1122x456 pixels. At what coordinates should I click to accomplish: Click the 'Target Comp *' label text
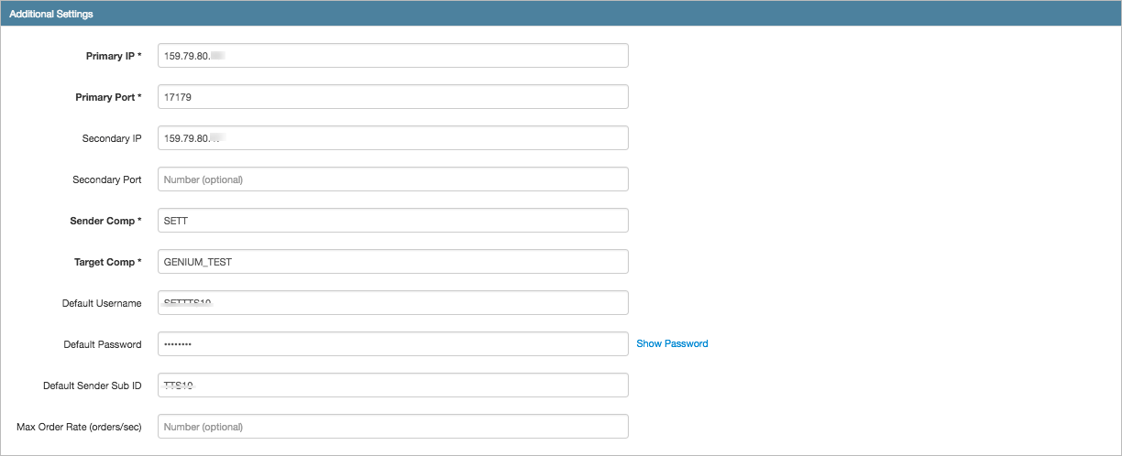tap(108, 262)
